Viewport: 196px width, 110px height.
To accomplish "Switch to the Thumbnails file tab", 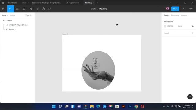I will pyautogui.click(x=12, y=3).
